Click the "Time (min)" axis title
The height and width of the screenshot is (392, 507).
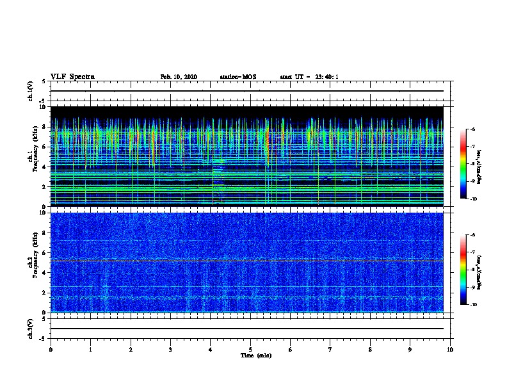coord(256,355)
